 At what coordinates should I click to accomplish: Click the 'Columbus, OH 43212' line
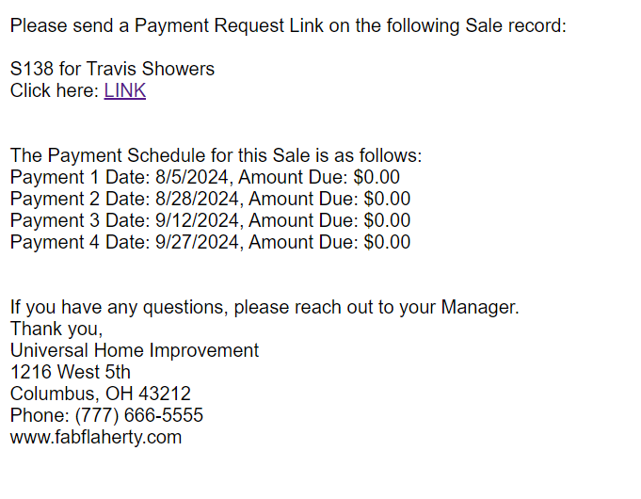(x=101, y=394)
